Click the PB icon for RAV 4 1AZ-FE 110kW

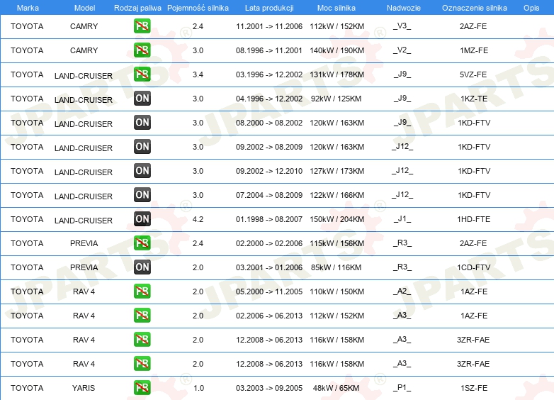(142, 291)
